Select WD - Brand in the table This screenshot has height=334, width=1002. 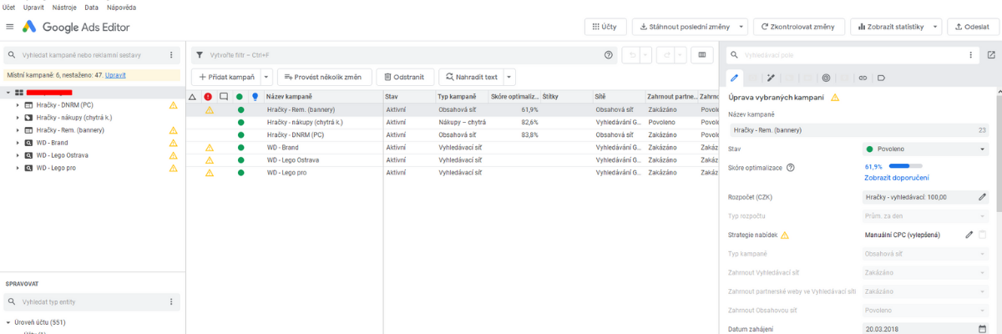[x=282, y=148]
